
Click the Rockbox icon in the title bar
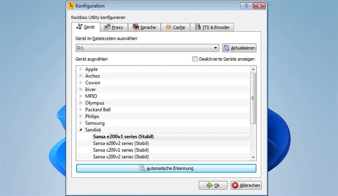[x=71, y=6]
